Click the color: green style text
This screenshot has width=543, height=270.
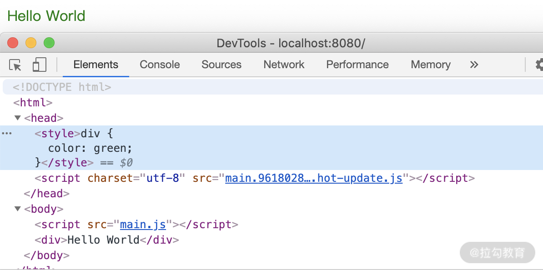90,149
